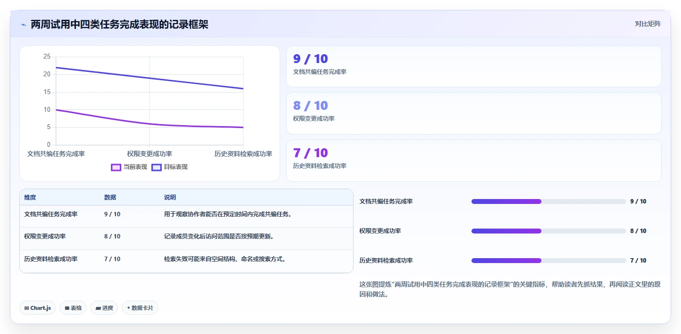Select the 进度 tag chip

coord(104,308)
